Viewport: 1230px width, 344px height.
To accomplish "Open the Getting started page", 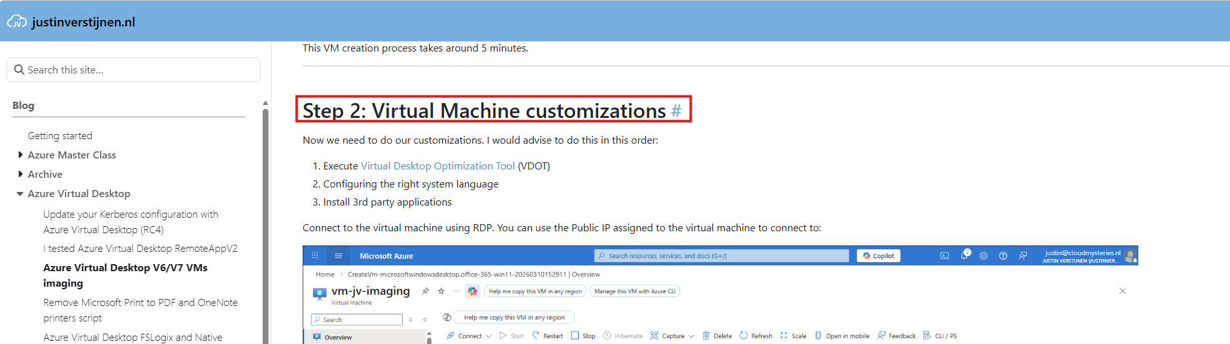I will coord(60,135).
